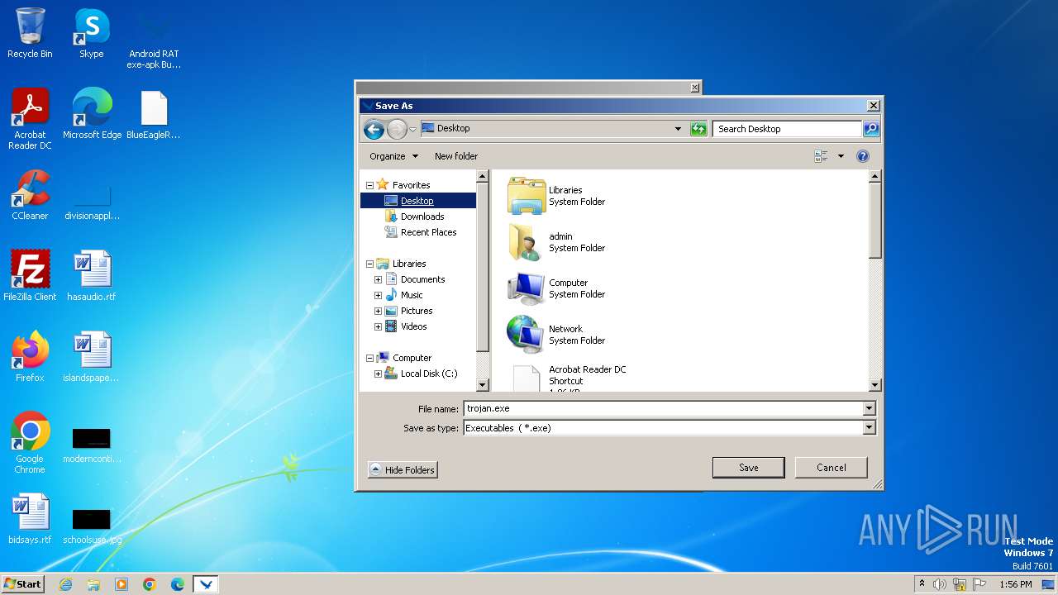Click the Cancel button

(831, 468)
